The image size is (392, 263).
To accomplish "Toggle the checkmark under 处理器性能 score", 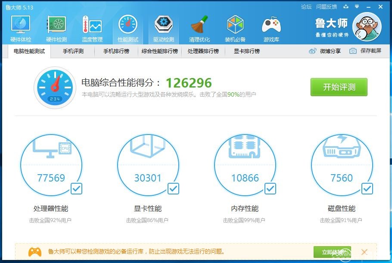I will tap(76, 189).
